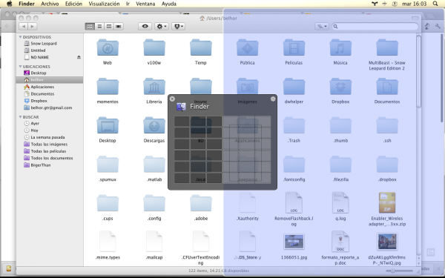Open the Archivo menu

point(50,4)
